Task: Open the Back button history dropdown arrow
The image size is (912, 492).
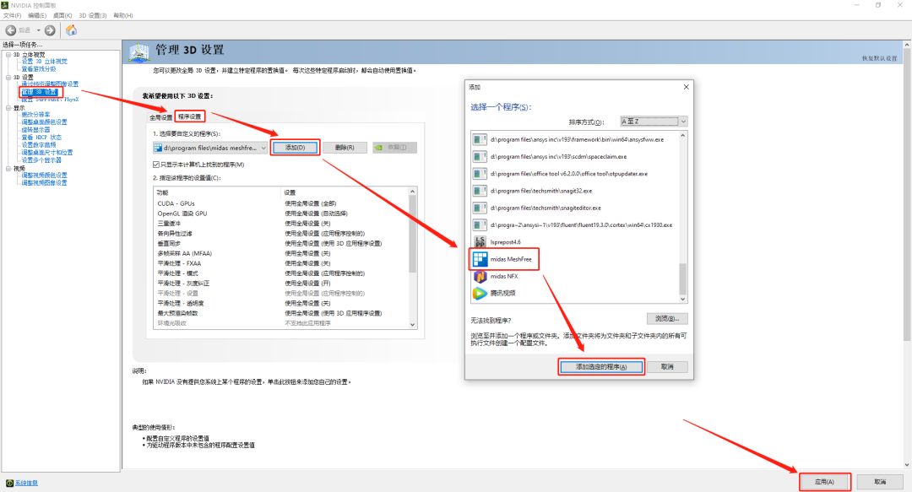Action: point(38,30)
